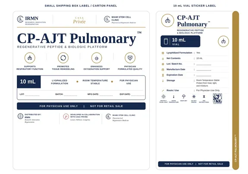Viewport: 248px width, 174px height.
Task: Click the Miami Stem Cell Clinic header logo
Action: pyautogui.click(x=120, y=19)
